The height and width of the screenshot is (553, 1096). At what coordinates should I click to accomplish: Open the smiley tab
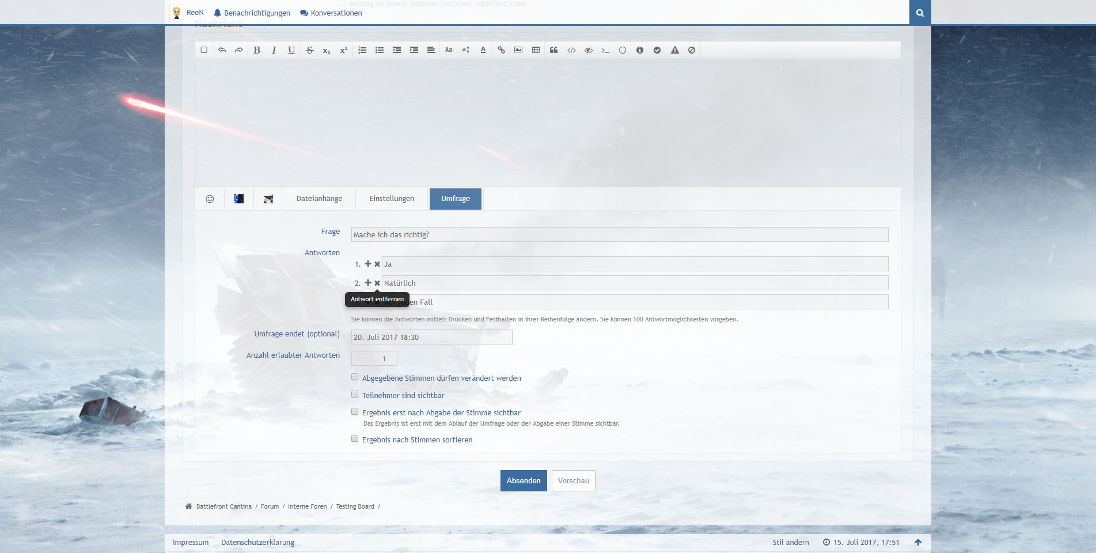(x=210, y=199)
